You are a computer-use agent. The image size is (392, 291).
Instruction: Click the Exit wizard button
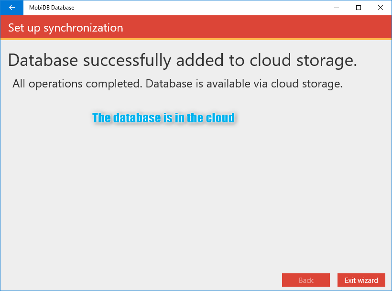point(361,280)
